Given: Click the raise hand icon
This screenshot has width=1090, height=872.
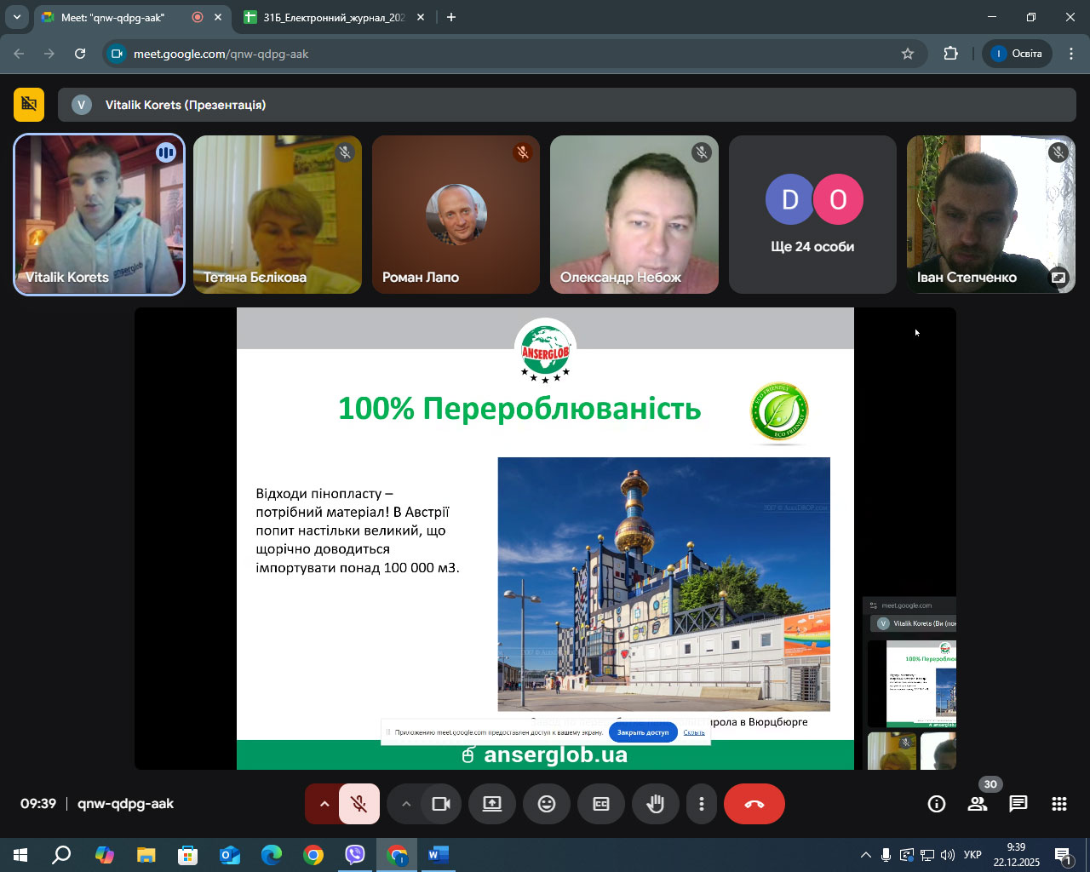Looking at the screenshot, I should click(x=655, y=804).
